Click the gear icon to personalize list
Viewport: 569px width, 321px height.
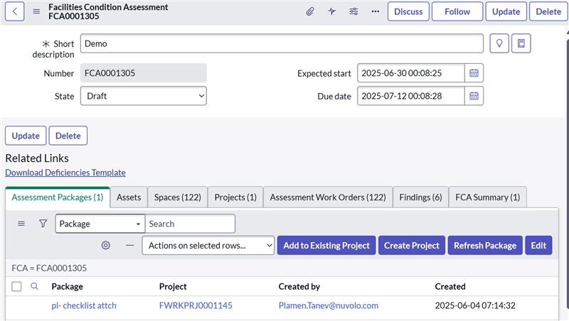(x=106, y=245)
